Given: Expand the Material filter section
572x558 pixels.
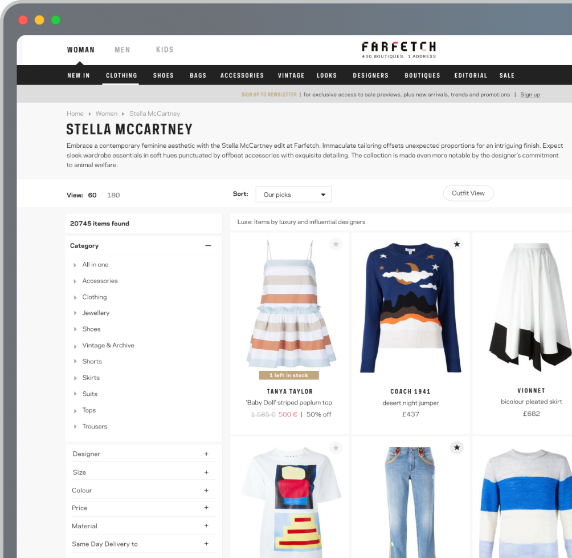Looking at the screenshot, I should [x=206, y=526].
